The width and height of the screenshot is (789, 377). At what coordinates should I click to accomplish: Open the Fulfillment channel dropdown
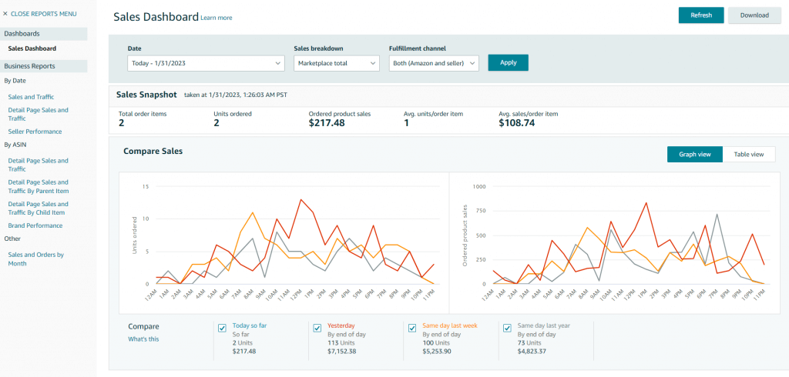pyautogui.click(x=434, y=63)
